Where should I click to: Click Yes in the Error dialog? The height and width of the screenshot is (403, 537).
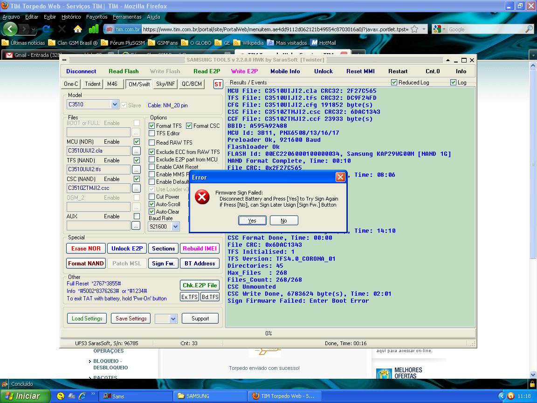click(252, 221)
